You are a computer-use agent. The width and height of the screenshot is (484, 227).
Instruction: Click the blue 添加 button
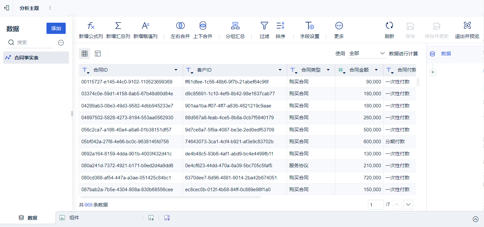[x=56, y=28]
